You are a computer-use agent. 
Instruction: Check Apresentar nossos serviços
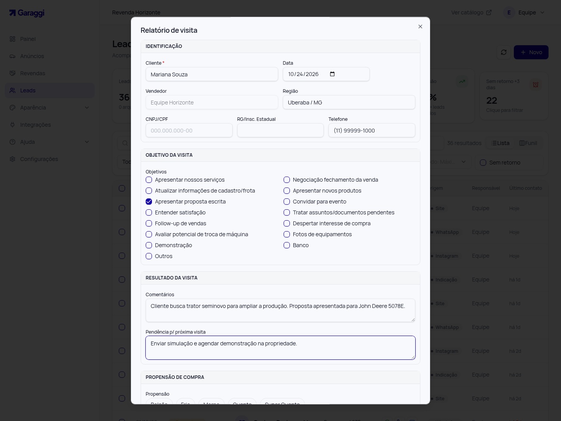click(x=149, y=180)
